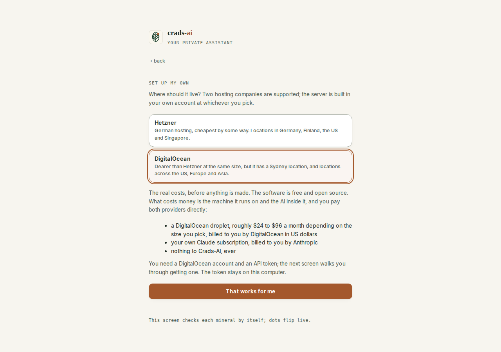Click the API token explanation paragraph

(247, 268)
